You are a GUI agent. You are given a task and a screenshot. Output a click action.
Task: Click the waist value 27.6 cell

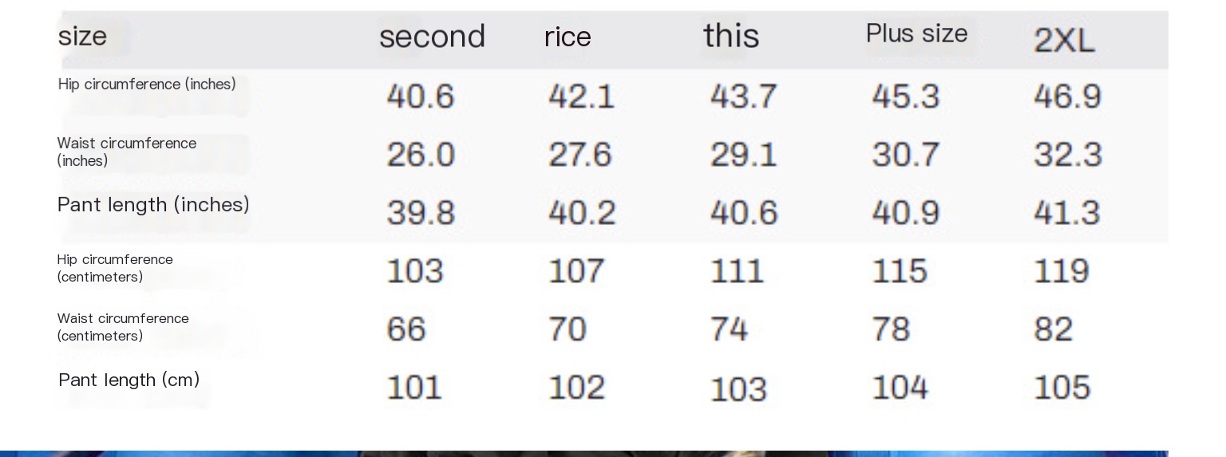580,155
